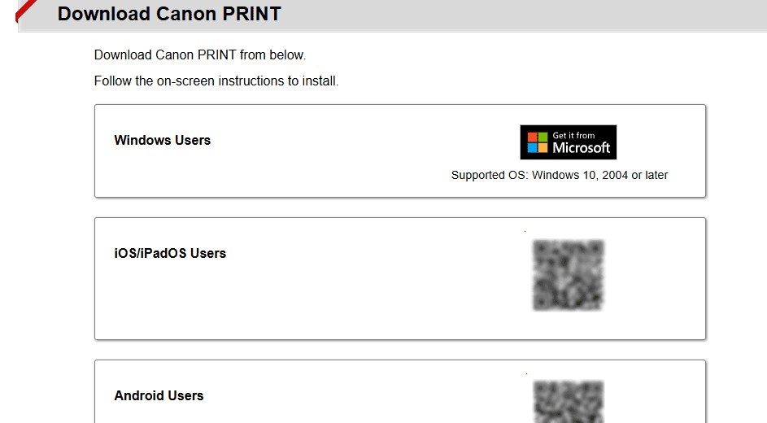Click the Get it from Microsoft badge
This screenshot has height=423, width=767.
(569, 142)
